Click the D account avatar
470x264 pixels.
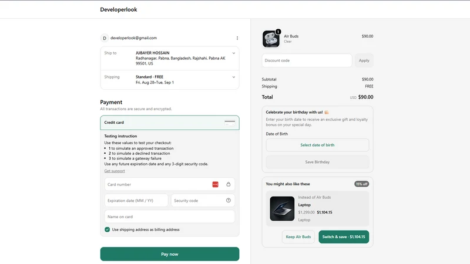(105, 38)
